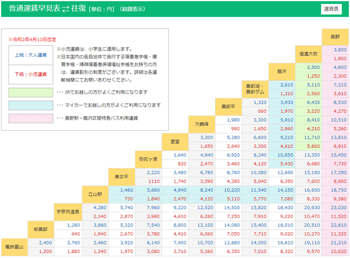Click the red child fare 1,200

pos(46,252)
